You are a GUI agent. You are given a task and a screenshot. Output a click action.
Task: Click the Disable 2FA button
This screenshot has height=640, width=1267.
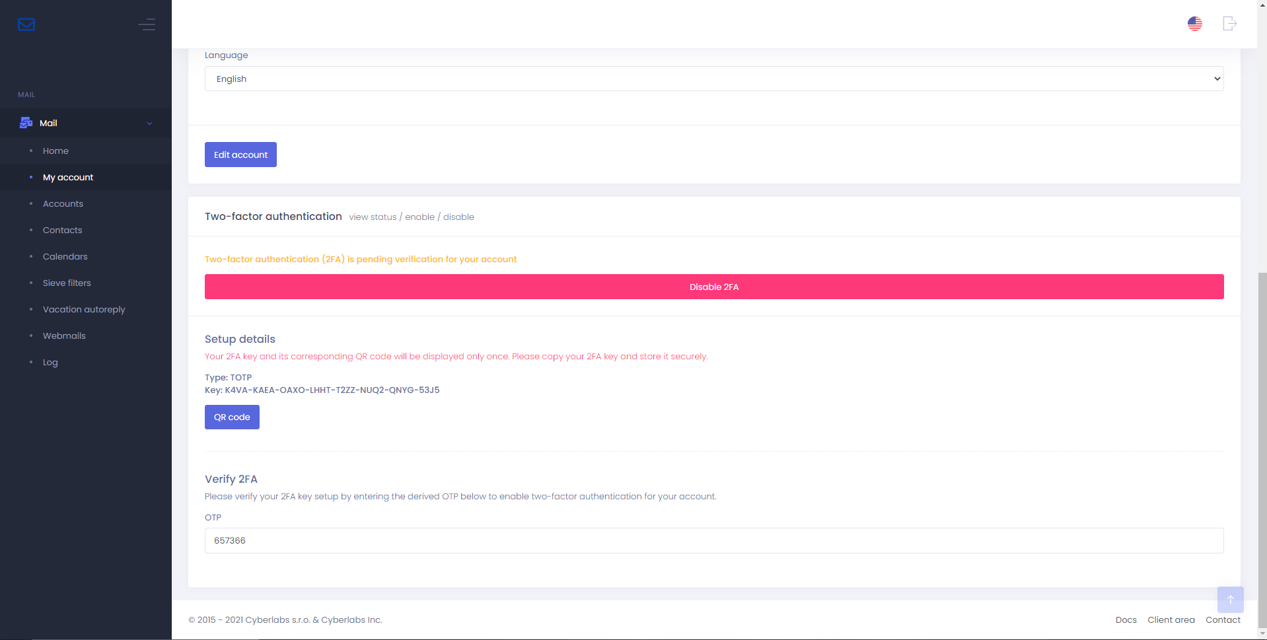[713, 287]
